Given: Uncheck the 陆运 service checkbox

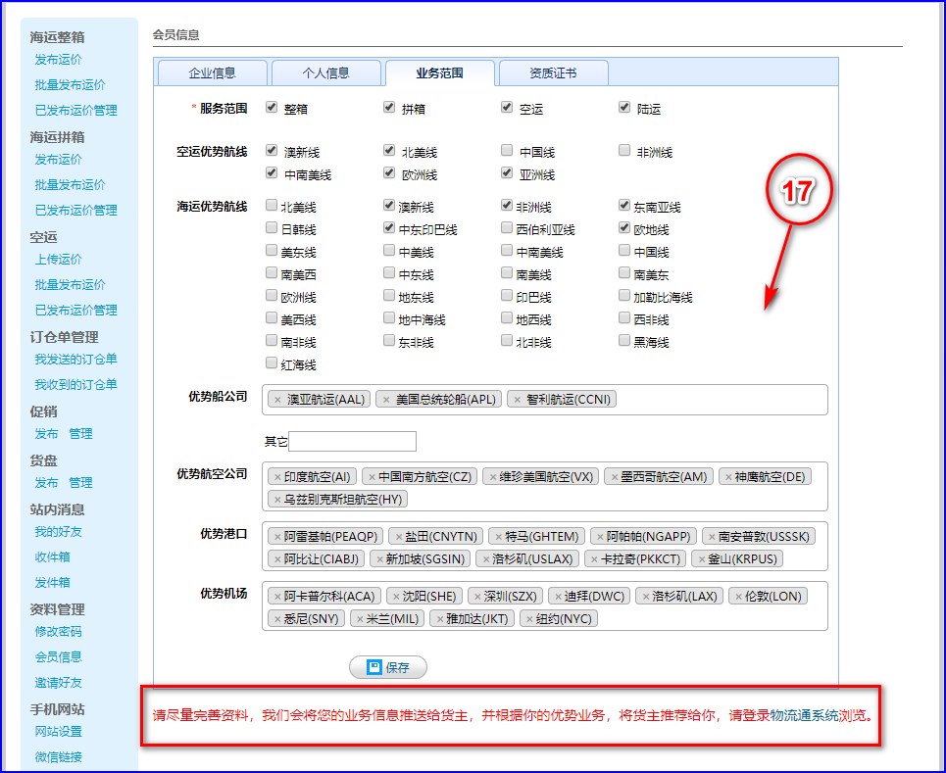Looking at the screenshot, I should [x=624, y=108].
